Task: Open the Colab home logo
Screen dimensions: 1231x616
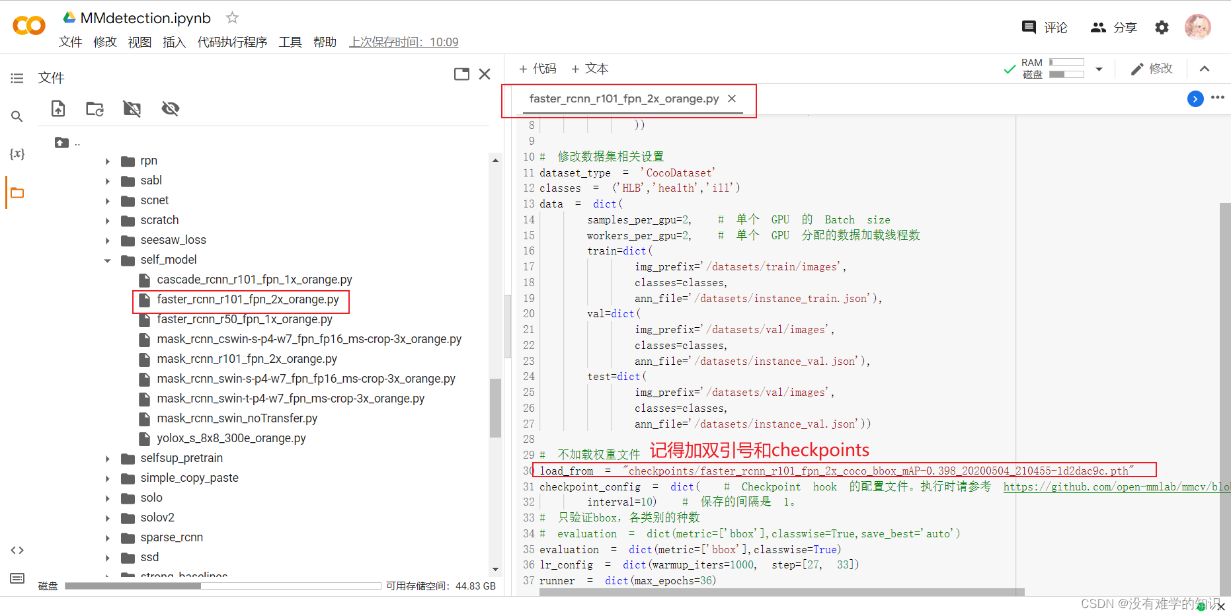Action: [29, 26]
